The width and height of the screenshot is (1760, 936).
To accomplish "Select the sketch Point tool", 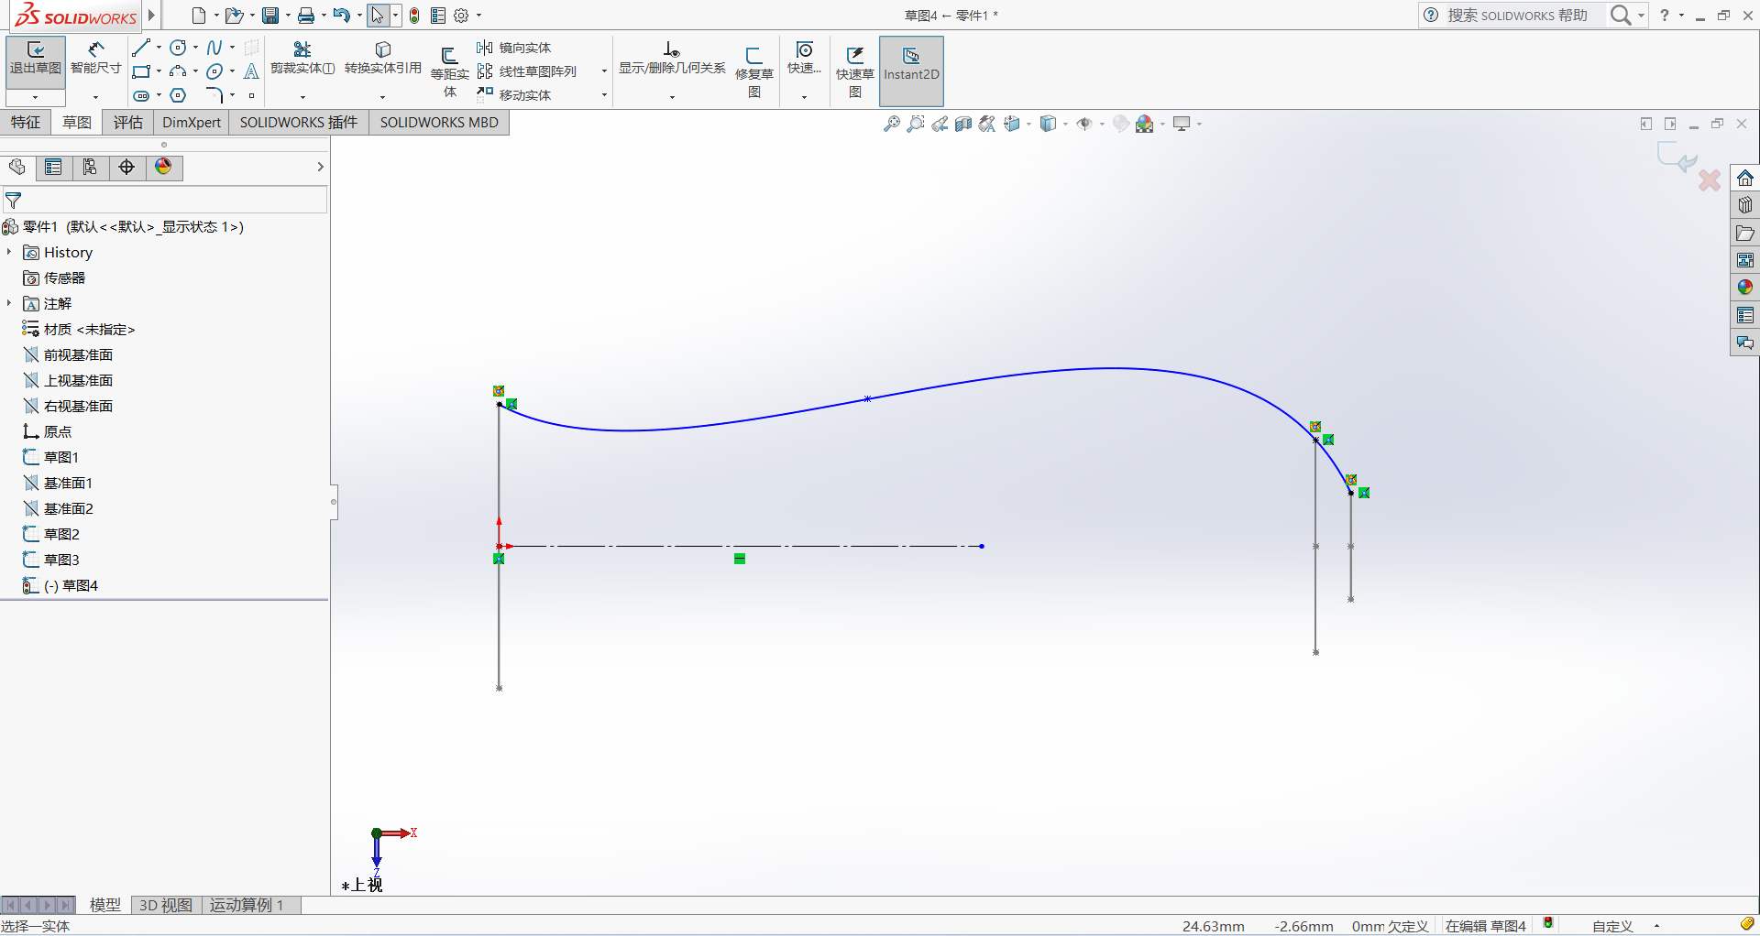I will [251, 95].
